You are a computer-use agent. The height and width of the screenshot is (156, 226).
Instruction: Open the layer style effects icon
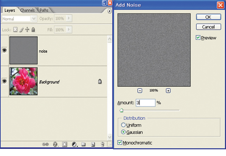click(x=55, y=144)
